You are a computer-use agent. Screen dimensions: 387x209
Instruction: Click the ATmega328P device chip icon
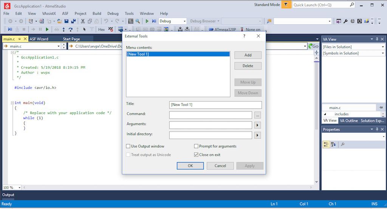click(x=211, y=29)
